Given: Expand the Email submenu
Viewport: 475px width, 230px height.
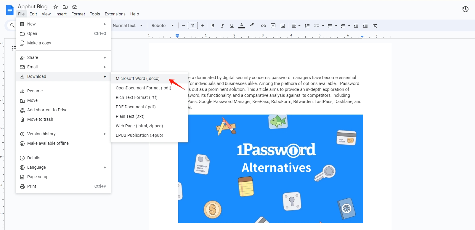Looking at the screenshot, I should tap(63, 67).
